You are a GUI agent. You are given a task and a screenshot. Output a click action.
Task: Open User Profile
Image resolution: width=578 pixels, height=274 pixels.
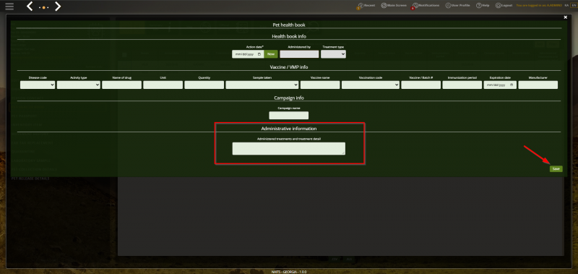pyautogui.click(x=457, y=6)
